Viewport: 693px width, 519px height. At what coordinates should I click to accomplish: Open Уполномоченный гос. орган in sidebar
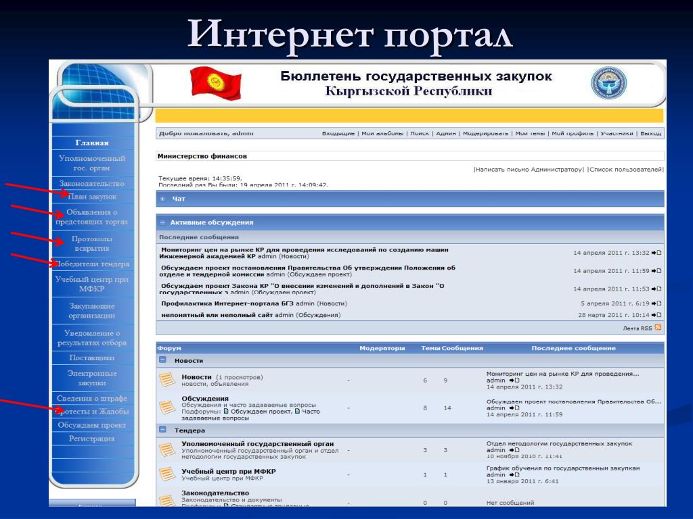pyautogui.click(x=92, y=163)
